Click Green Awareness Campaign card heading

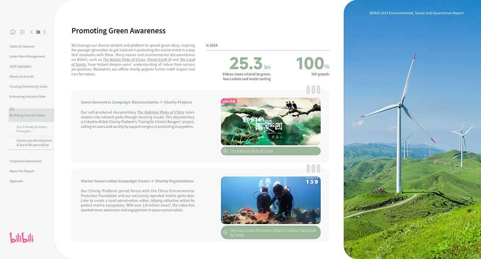point(136,102)
